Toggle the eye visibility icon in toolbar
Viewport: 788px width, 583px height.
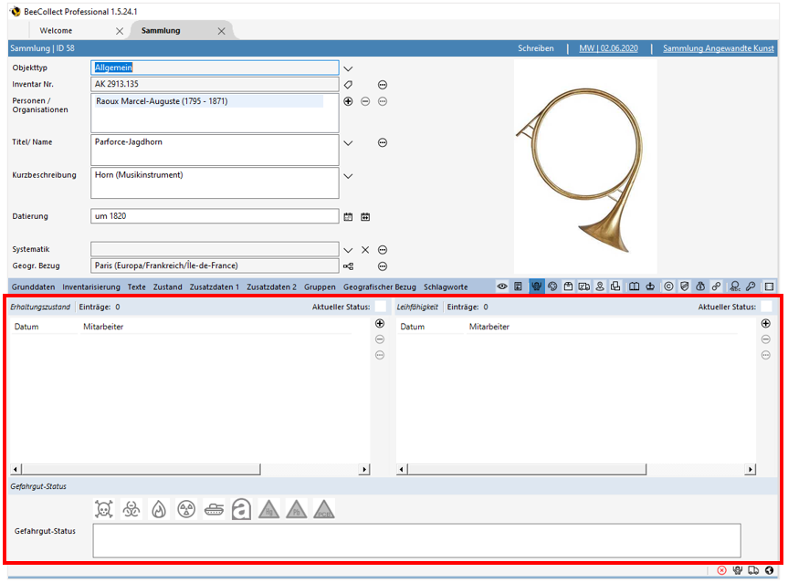tap(502, 286)
